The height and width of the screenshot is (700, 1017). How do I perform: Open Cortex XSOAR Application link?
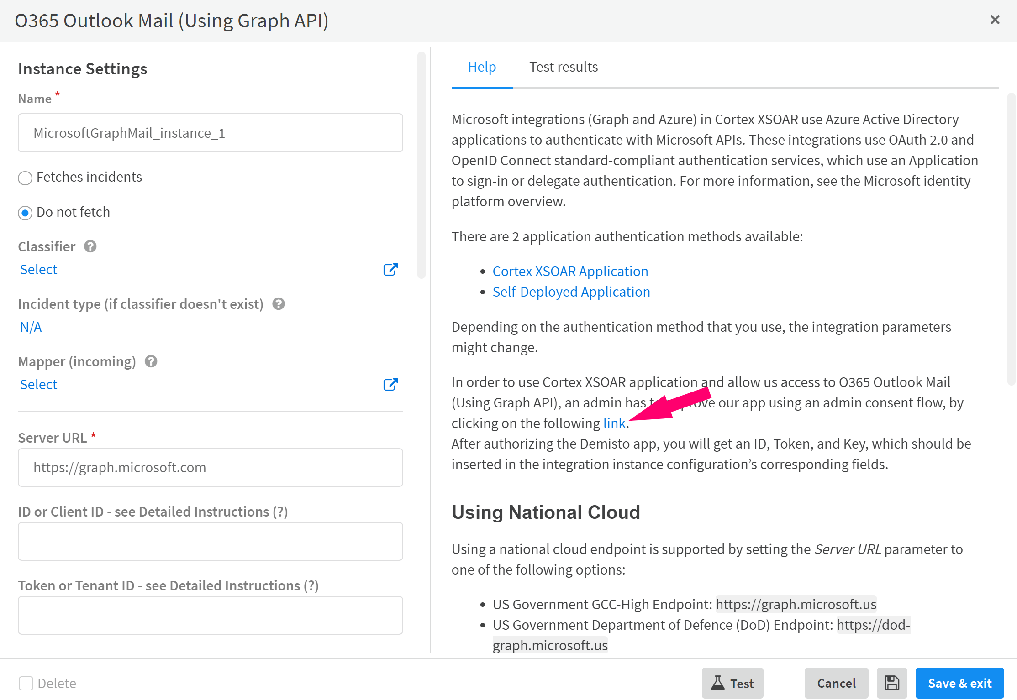pos(570,271)
